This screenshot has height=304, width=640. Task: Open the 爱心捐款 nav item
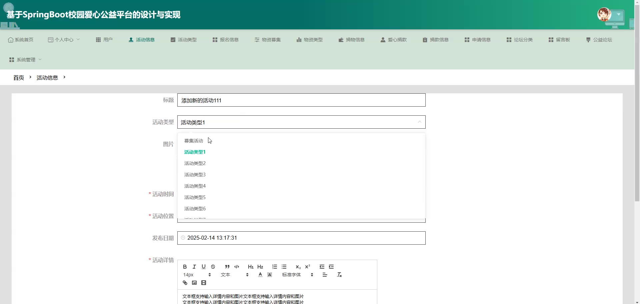[394, 40]
